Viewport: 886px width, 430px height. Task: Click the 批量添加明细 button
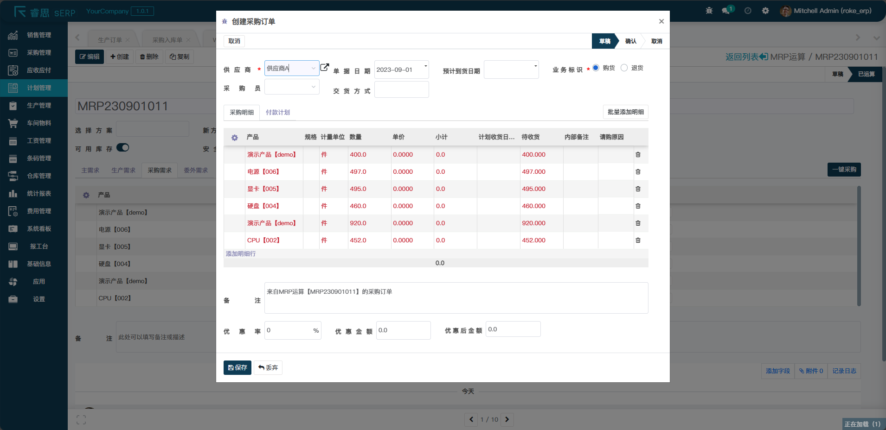pos(625,112)
